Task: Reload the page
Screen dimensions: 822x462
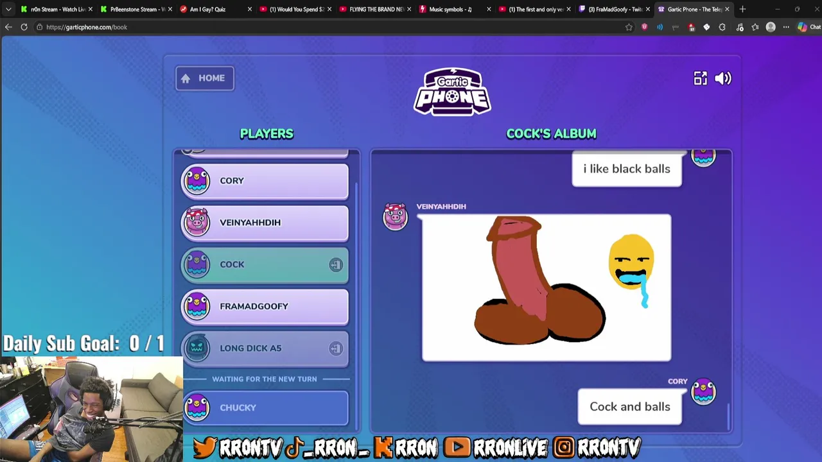Action: pyautogui.click(x=24, y=27)
